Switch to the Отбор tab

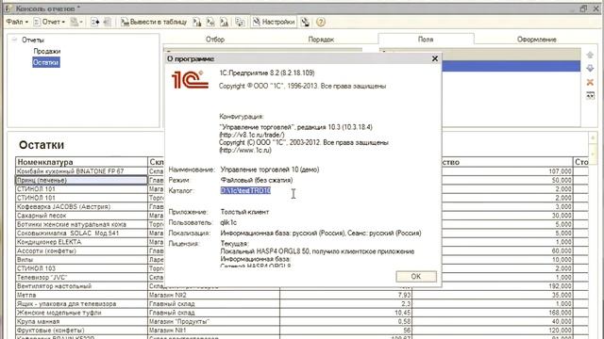click(215, 40)
